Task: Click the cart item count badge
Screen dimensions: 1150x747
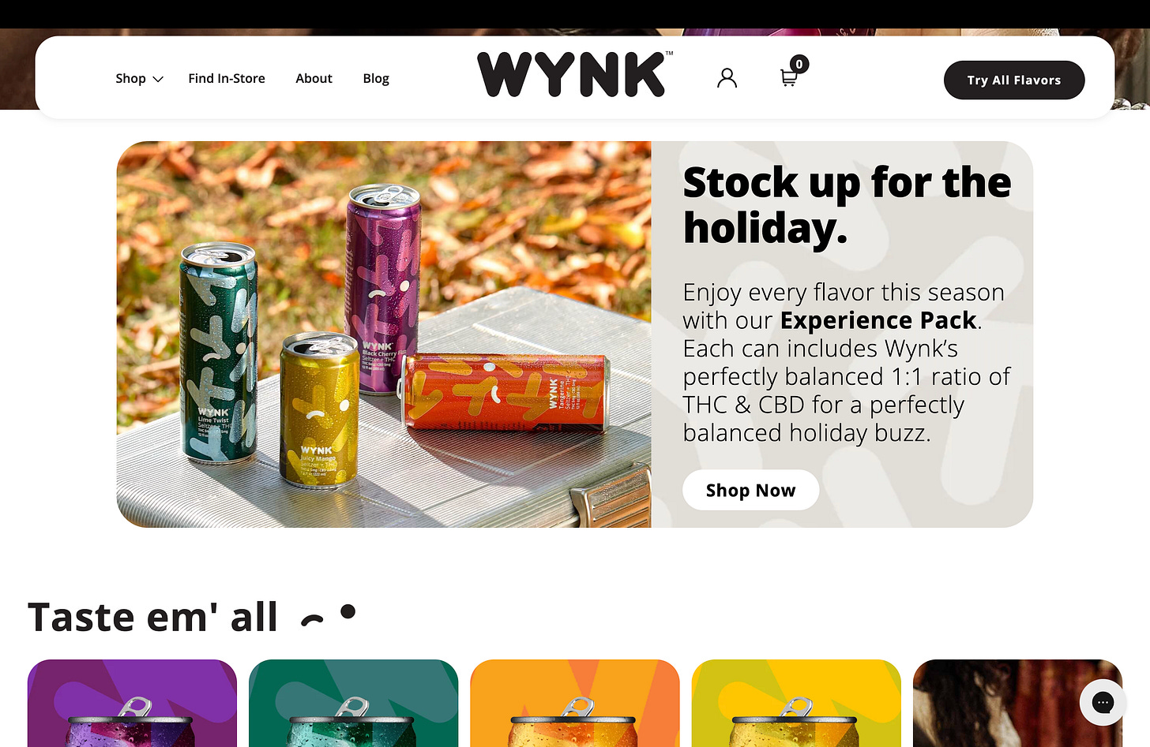Action: click(799, 65)
